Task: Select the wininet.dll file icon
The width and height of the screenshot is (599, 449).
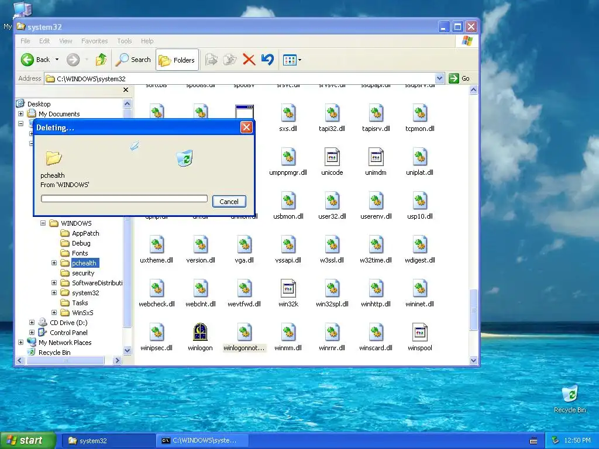Action: pyautogui.click(x=420, y=289)
